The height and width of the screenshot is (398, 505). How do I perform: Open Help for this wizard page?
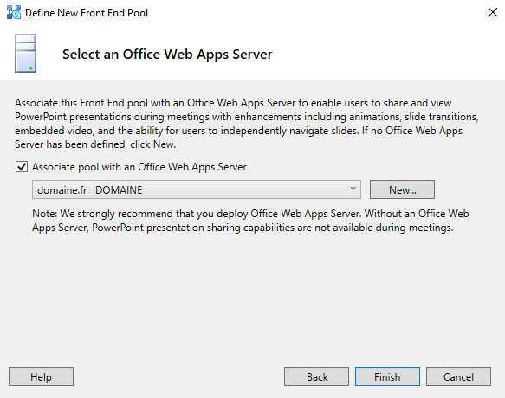[41, 376]
